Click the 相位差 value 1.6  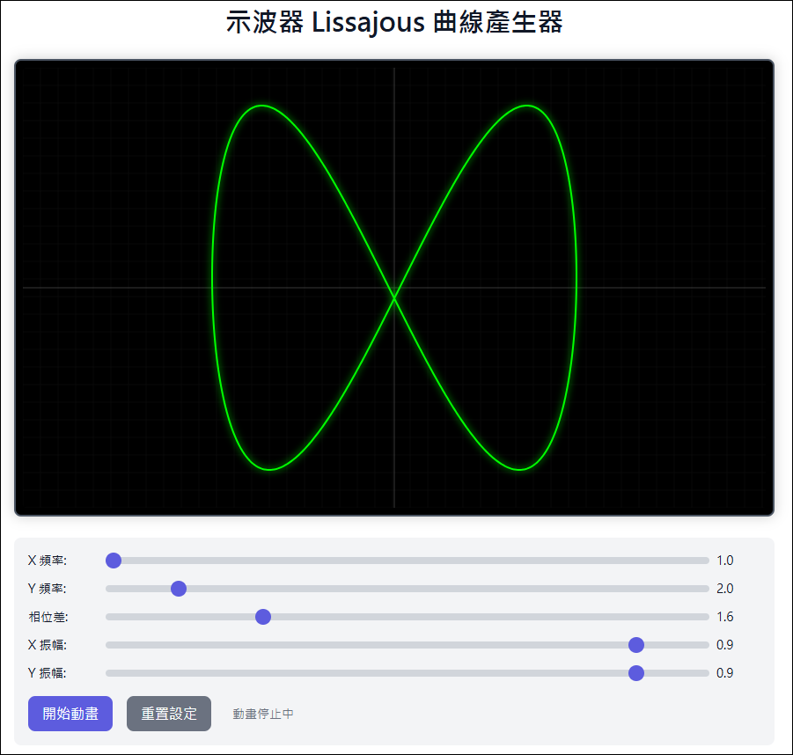point(724,617)
